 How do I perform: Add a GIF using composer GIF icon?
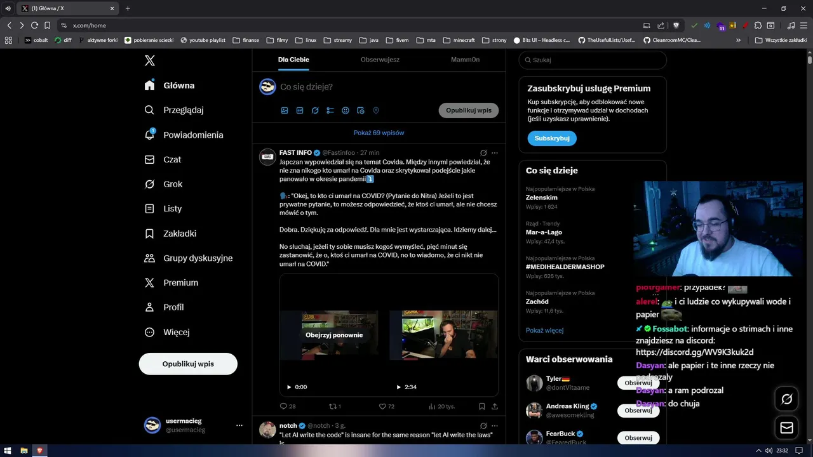click(300, 110)
